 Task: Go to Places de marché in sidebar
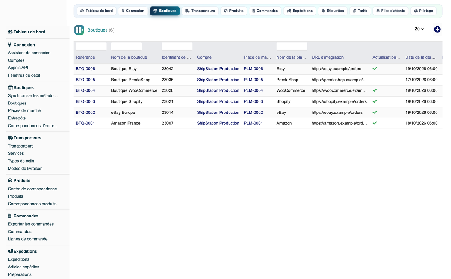[x=24, y=111]
